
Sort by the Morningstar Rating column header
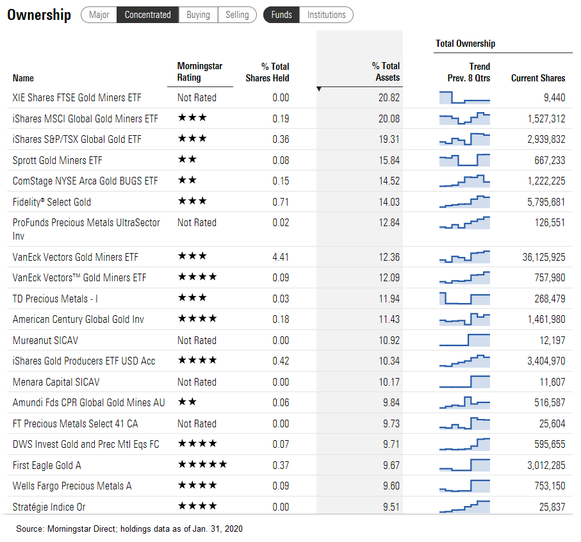point(200,72)
